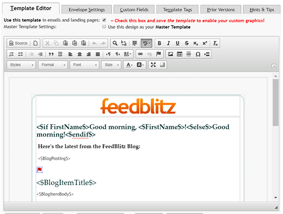Center align the text
Image resolution: width=283 pixels, height=214 pixels.
(80, 54)
